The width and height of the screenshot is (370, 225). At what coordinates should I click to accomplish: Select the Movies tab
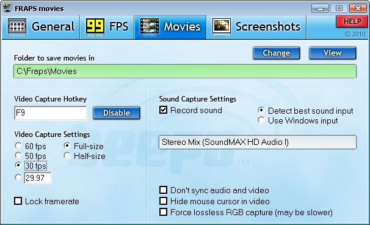(170, 26)
